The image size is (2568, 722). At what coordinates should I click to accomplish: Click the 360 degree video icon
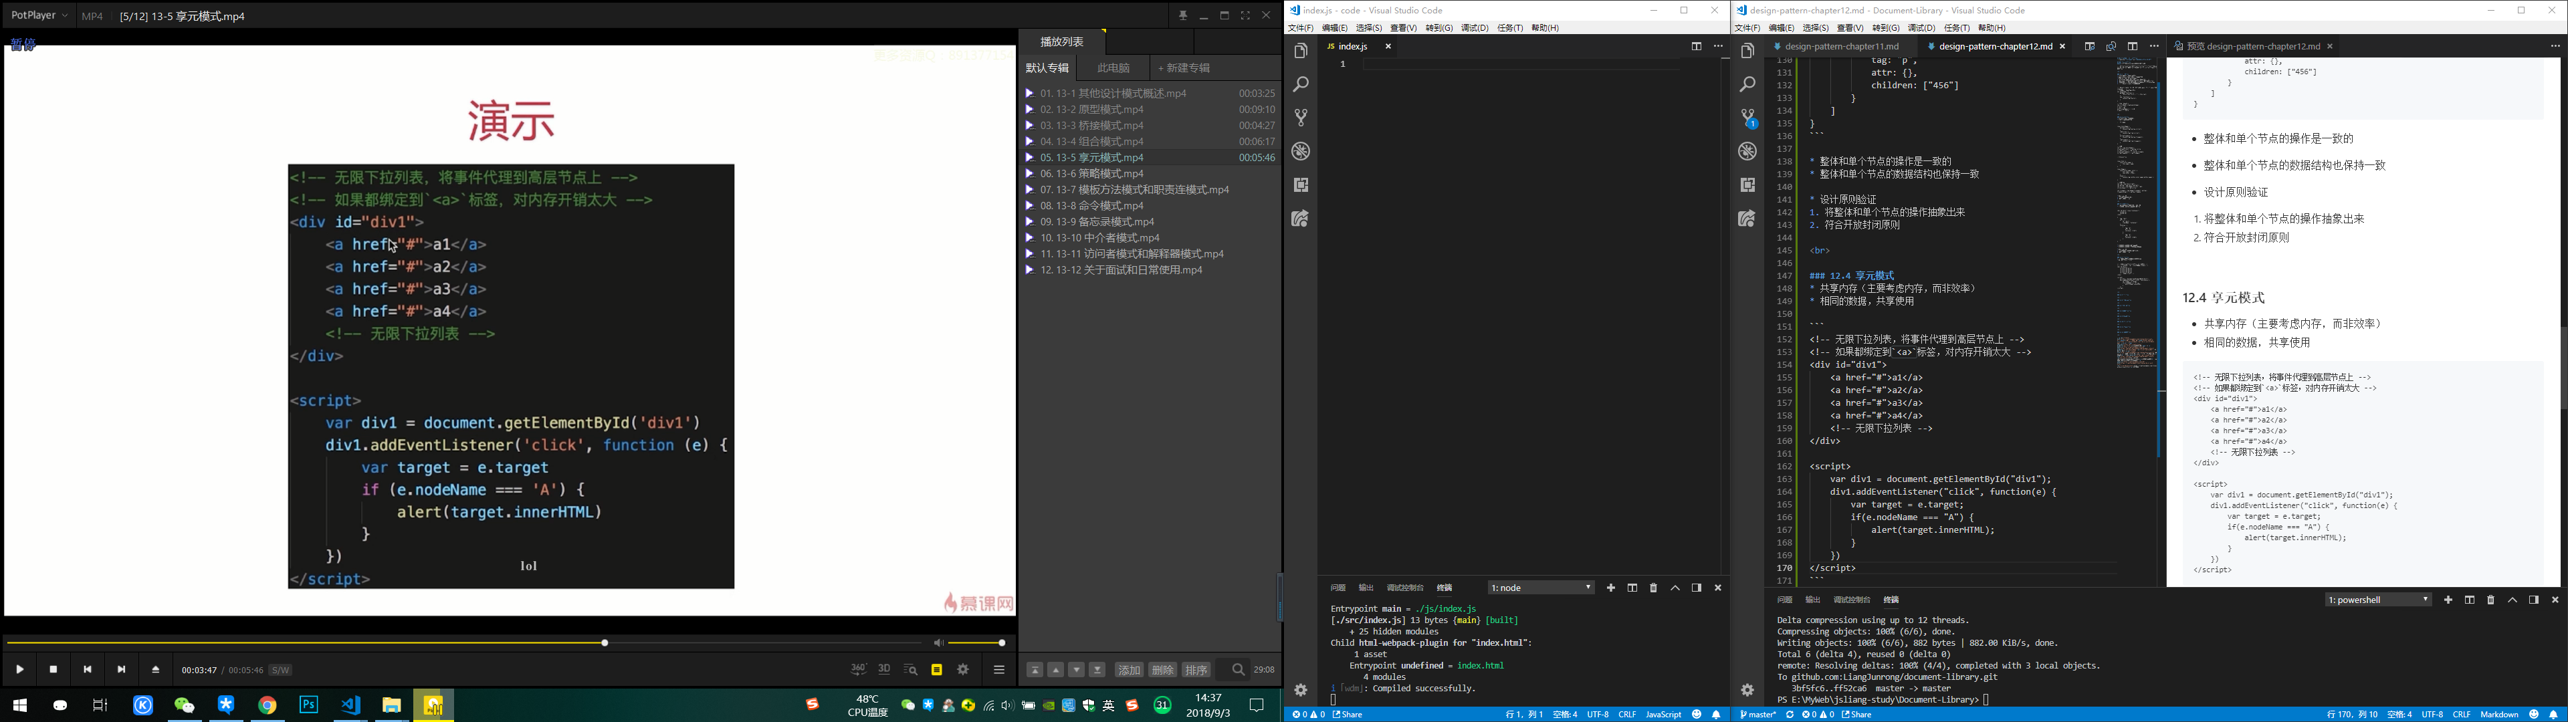[857, 670]
